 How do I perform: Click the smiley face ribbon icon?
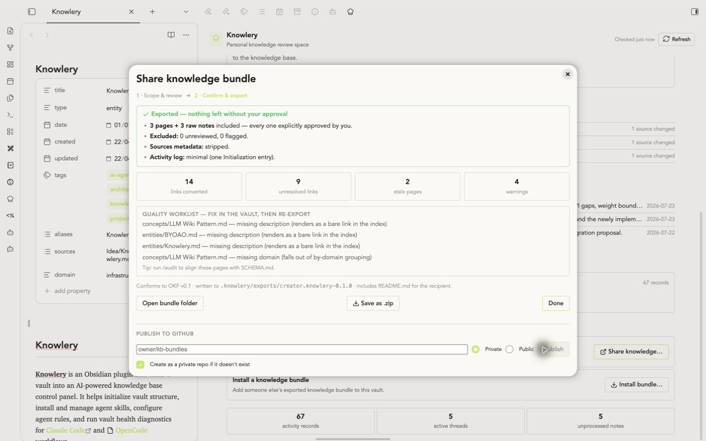tap(10, 182)
